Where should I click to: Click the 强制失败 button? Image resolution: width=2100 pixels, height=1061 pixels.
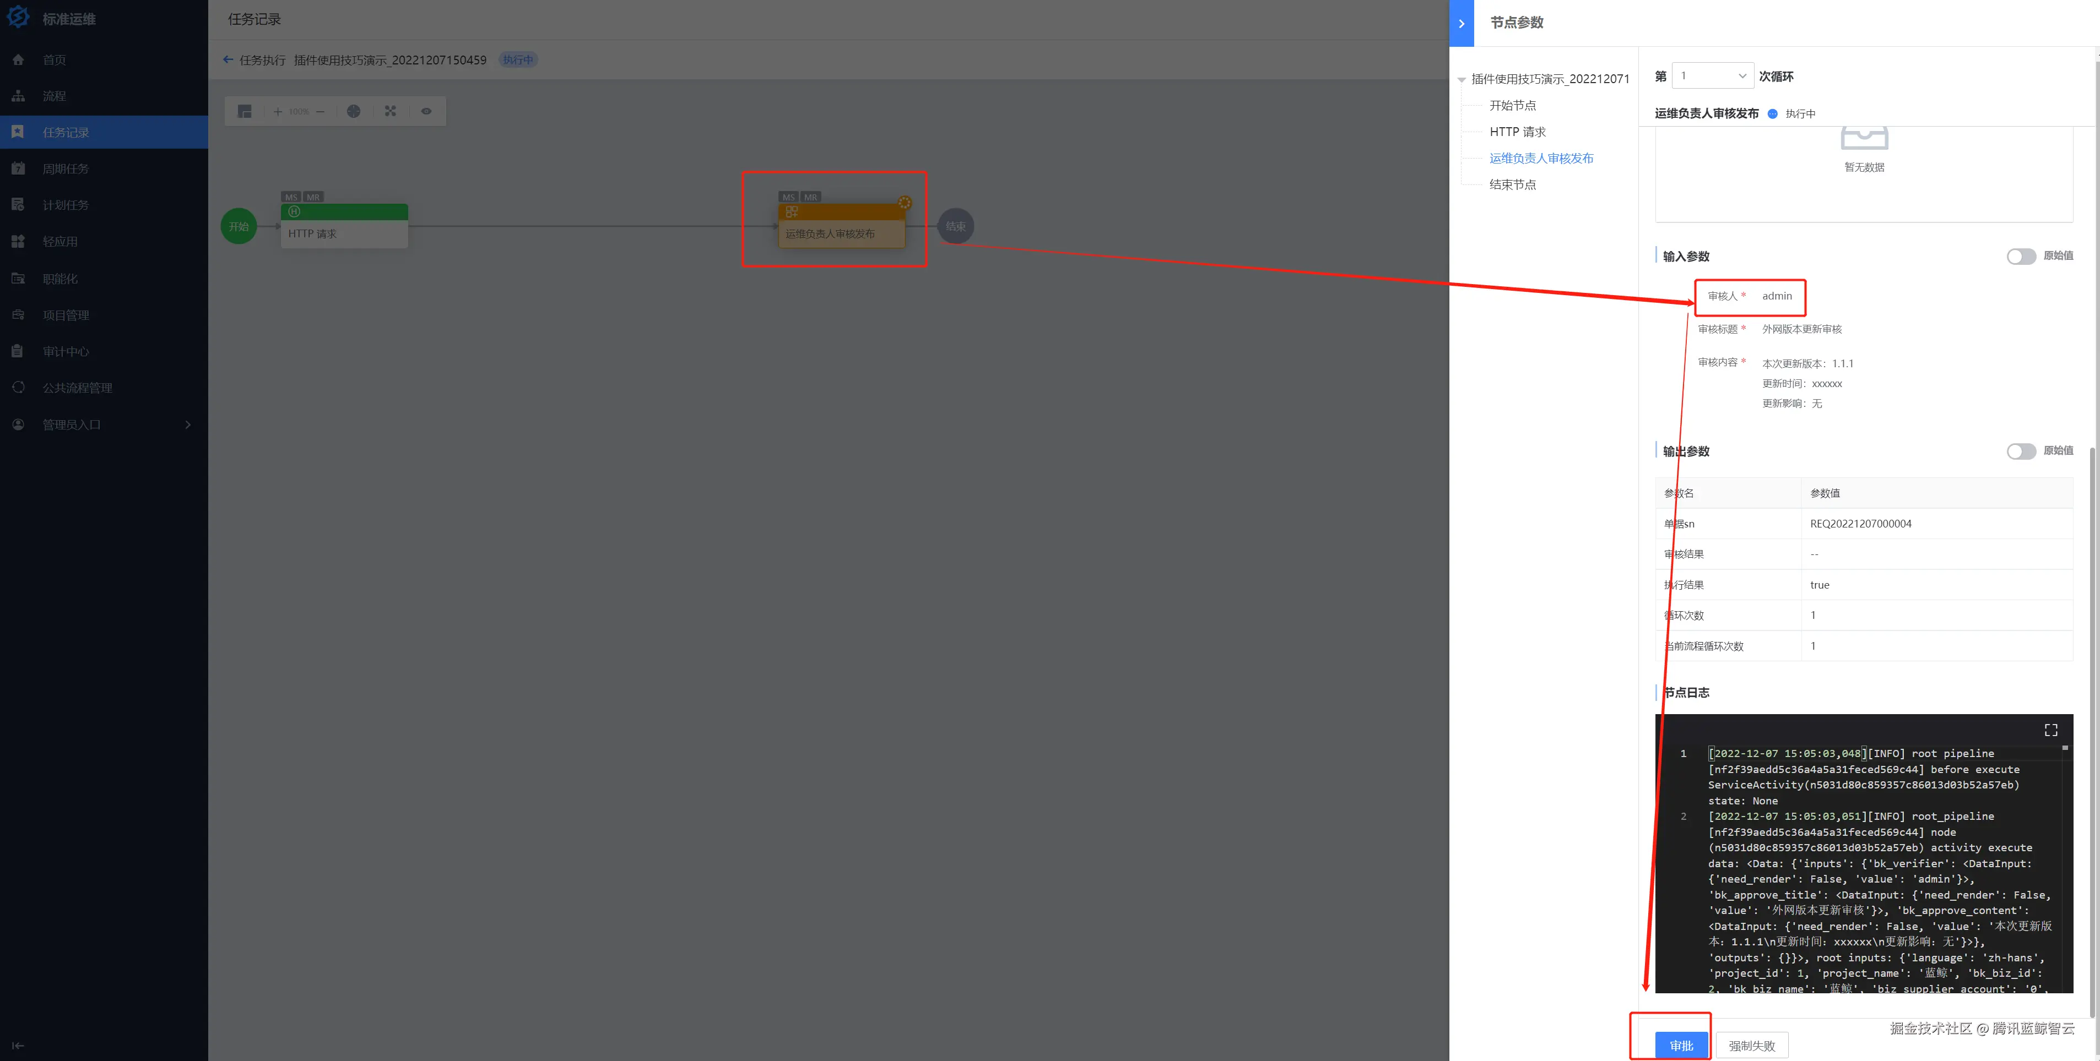click(x=1751, y=1046)
